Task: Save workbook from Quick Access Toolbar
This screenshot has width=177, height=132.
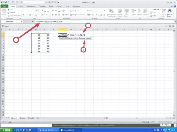Action: 5,2
